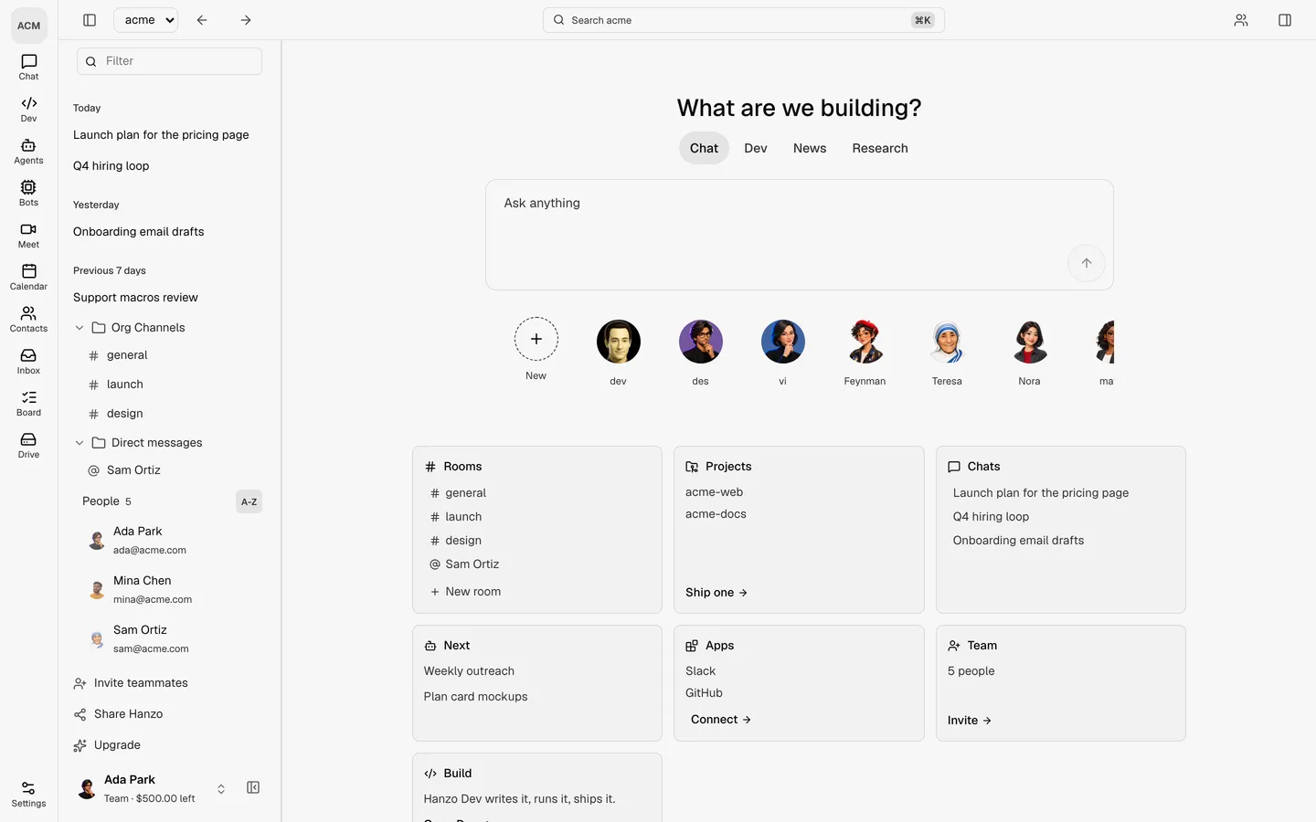
Task: Click the Ask anything message box
Action: [800, 235]
